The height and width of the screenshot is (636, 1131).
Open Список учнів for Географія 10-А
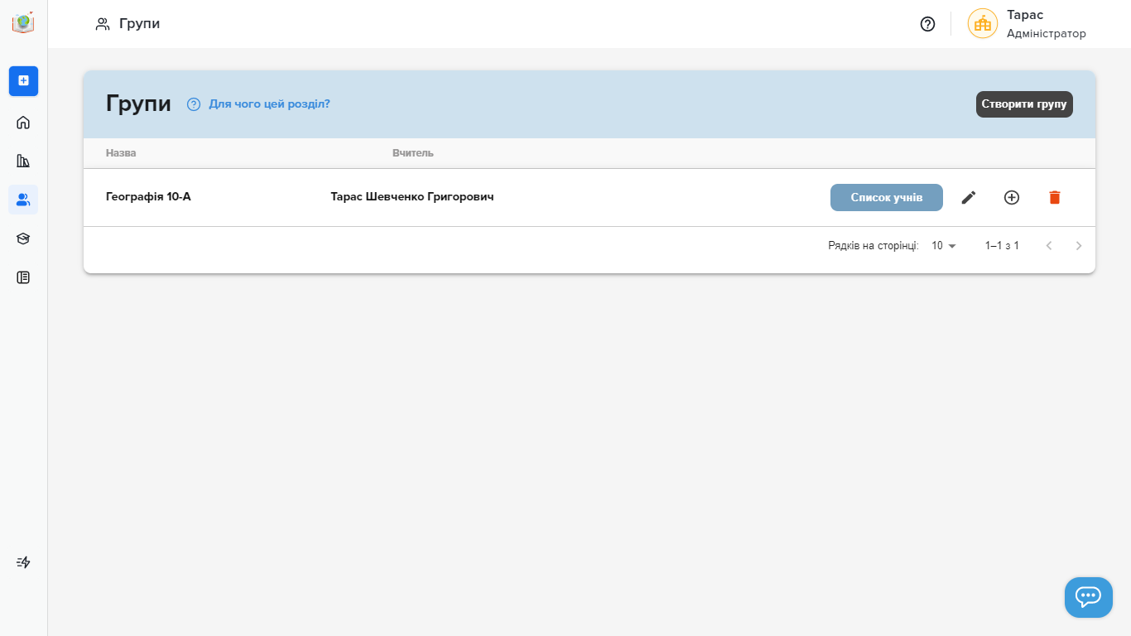point(887,198)
